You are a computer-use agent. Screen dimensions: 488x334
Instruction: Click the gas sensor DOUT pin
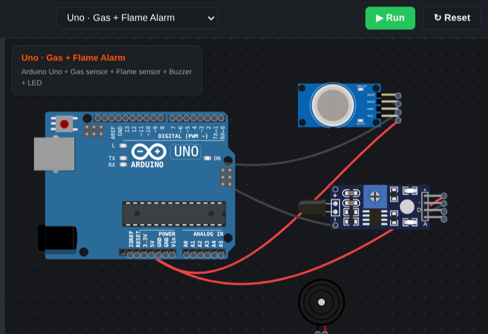[398, 104]
